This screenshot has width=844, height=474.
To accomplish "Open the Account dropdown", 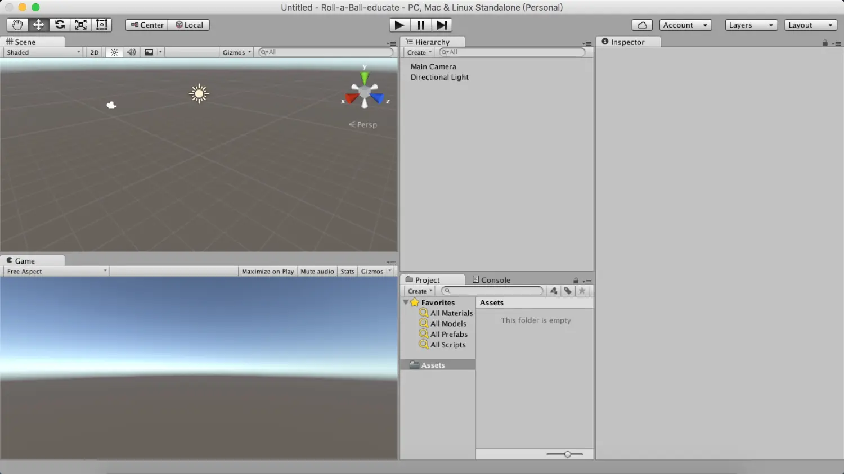I will [x=685, y=25].
